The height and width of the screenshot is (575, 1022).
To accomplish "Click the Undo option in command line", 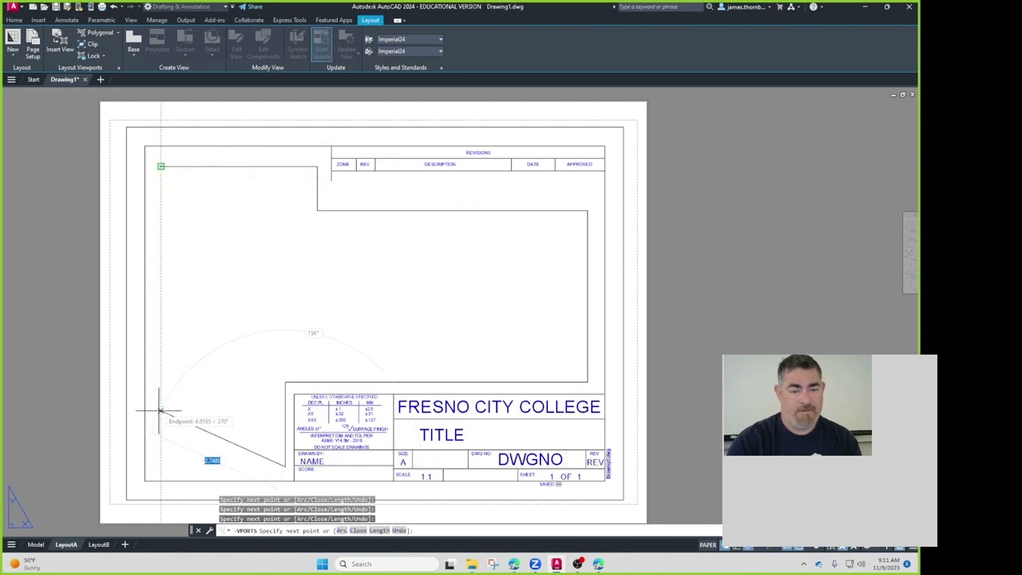I will click(399, 530).
